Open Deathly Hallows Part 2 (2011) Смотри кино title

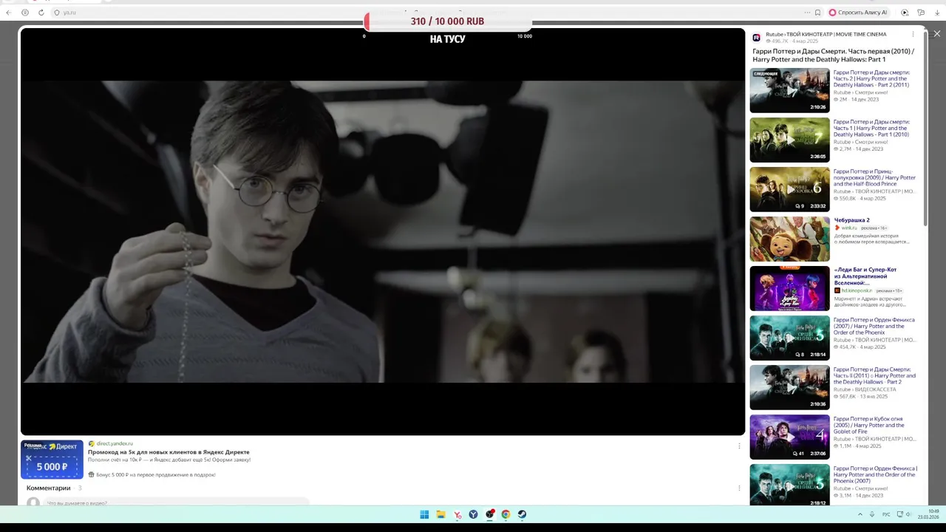tap(872, 79)
